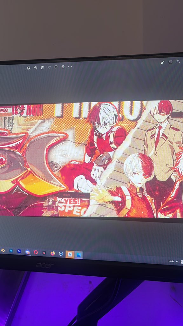Open the Share icon in Photos toolbar
The image size is (183, 326).
pos(63,67)
